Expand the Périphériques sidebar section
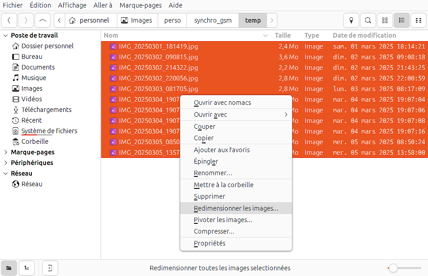428x276 pixels. 5,163
